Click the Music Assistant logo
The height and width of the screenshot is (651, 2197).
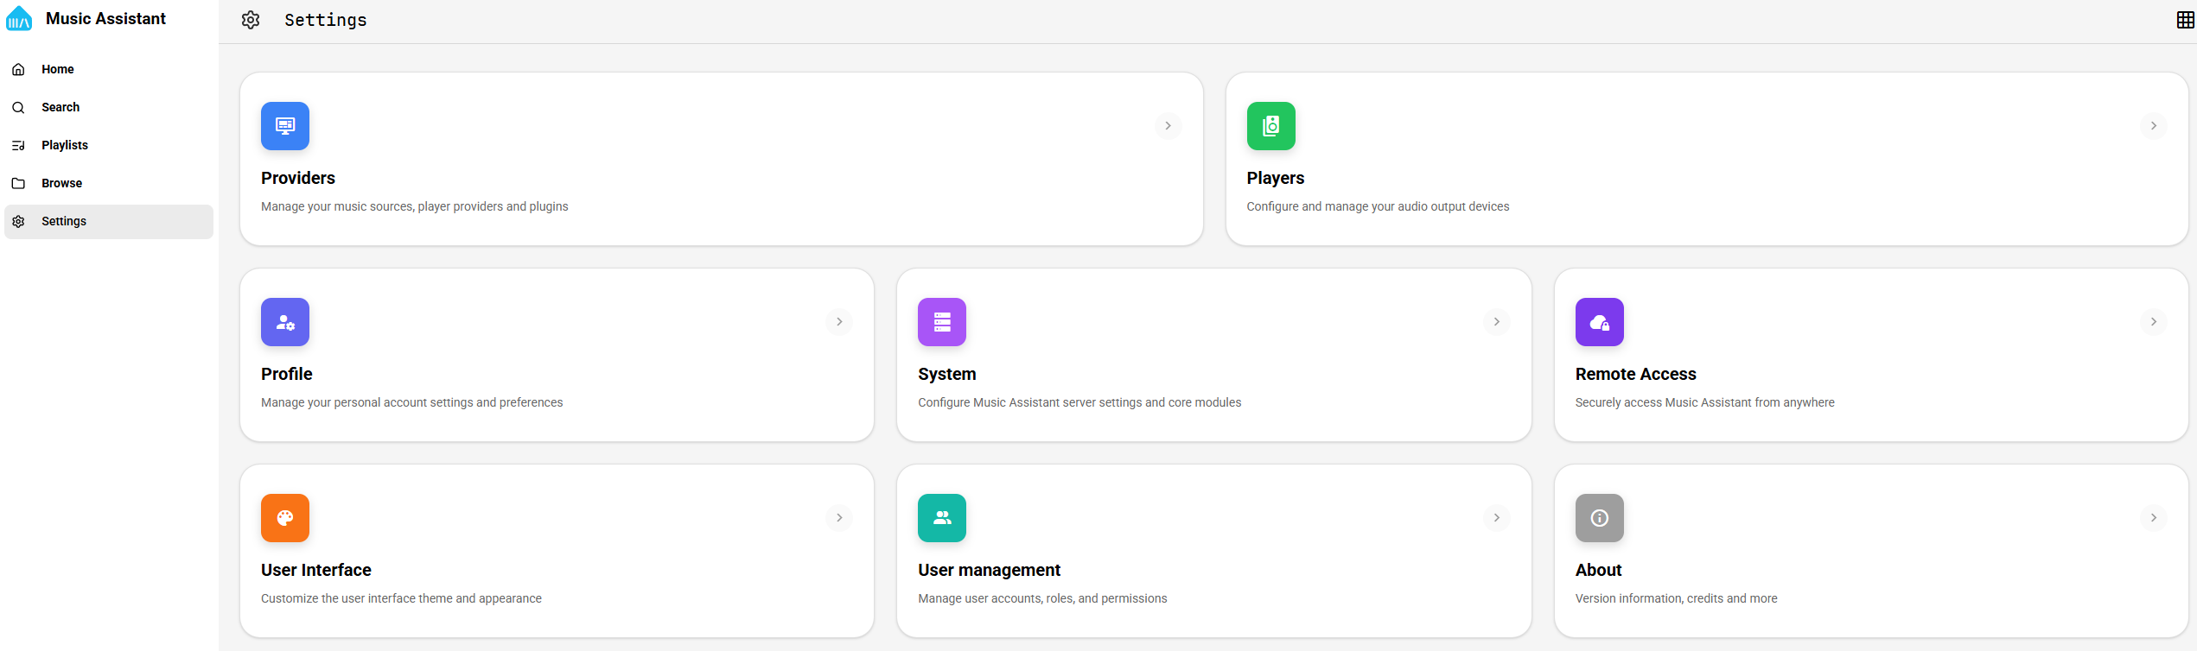(19, 19)
